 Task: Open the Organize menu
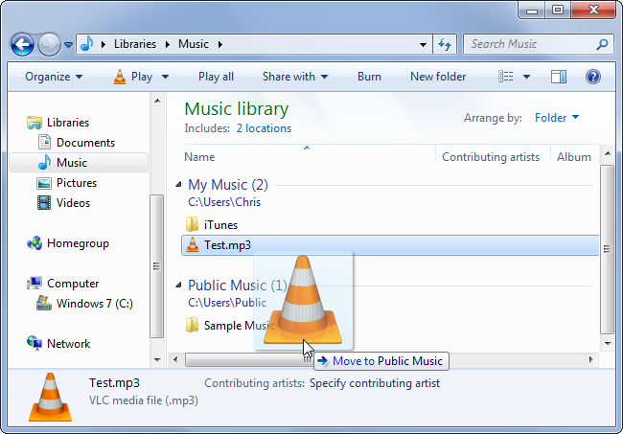[x=54, y=77]
